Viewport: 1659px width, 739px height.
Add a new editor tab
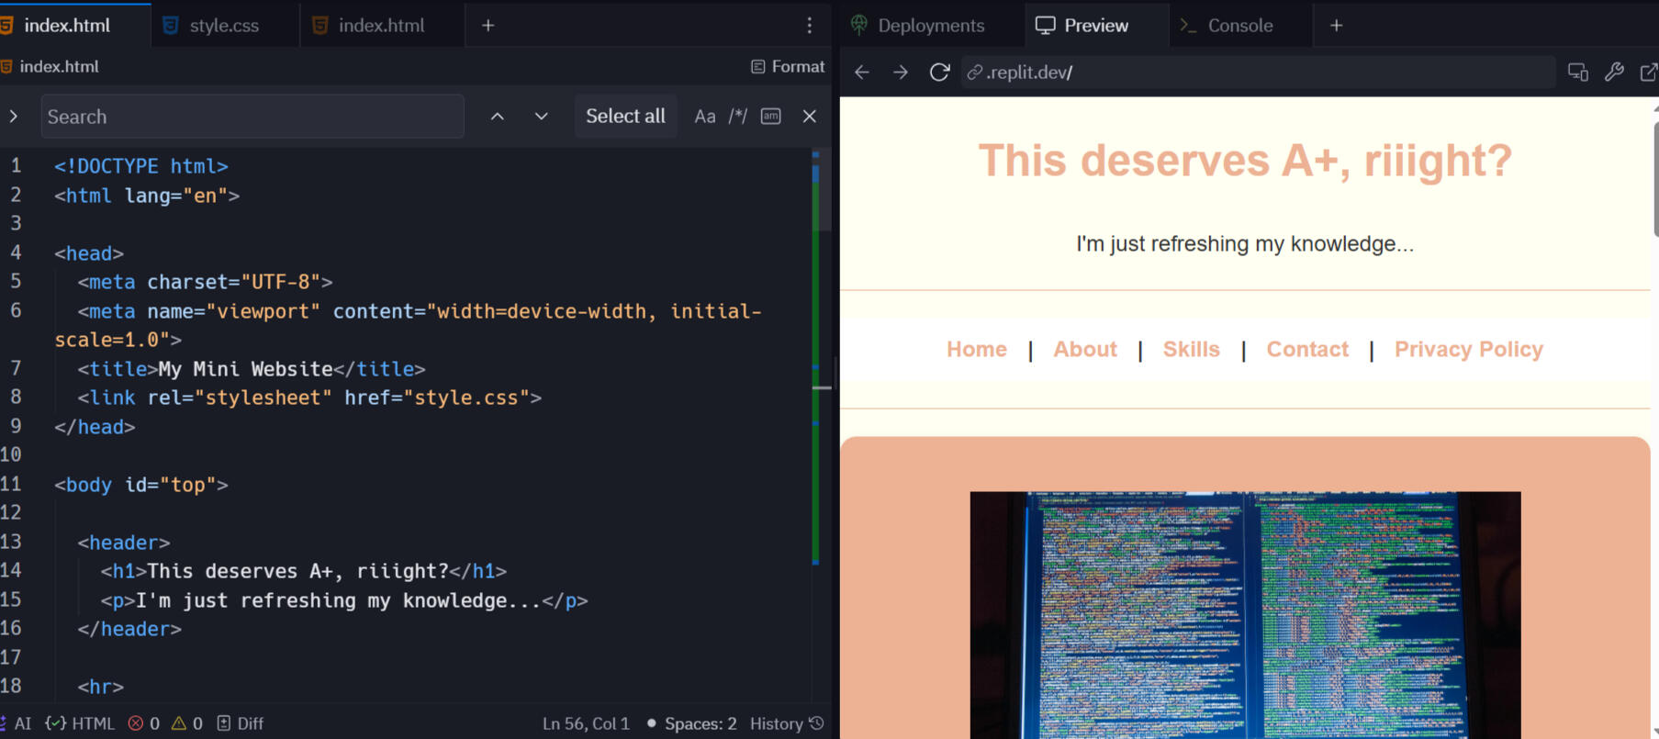point(488,26)
